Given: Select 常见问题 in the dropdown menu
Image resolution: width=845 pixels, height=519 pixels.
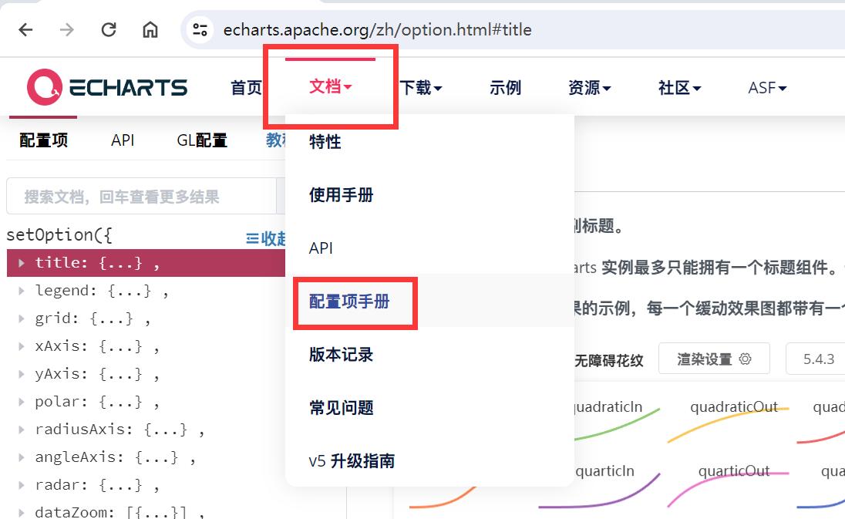Looking at the screenshot, I should pos(341,407).
